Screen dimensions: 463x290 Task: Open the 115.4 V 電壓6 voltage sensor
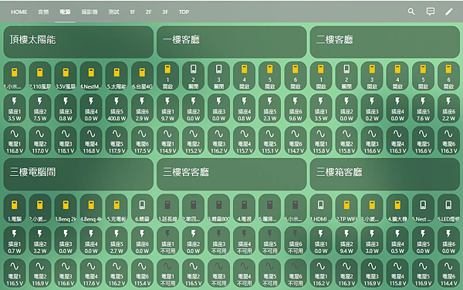pos(142,273)
